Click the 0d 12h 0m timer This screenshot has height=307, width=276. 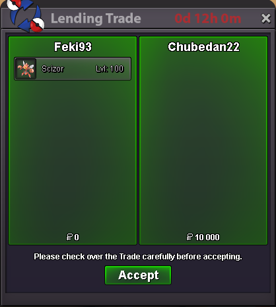(x=208, y=19)
